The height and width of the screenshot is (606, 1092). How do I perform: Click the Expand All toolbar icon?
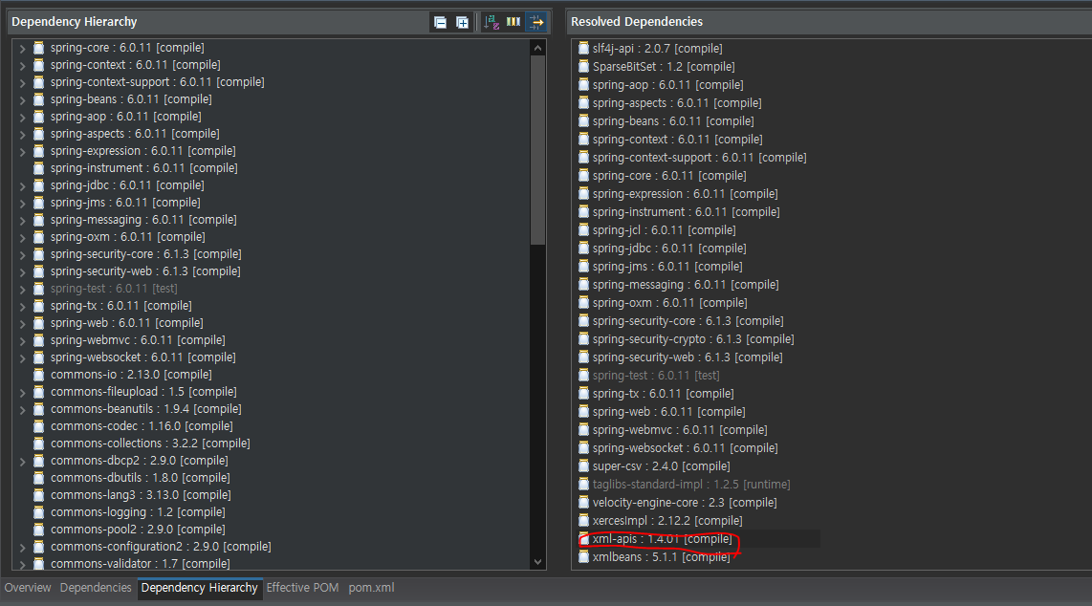[x=462, y=22]
